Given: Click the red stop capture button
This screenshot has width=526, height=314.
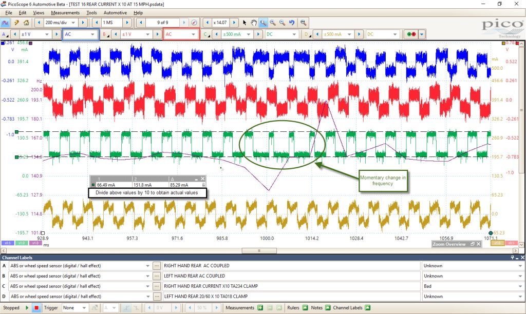Looking at the screenshot, I should click(x=36, y=308).
